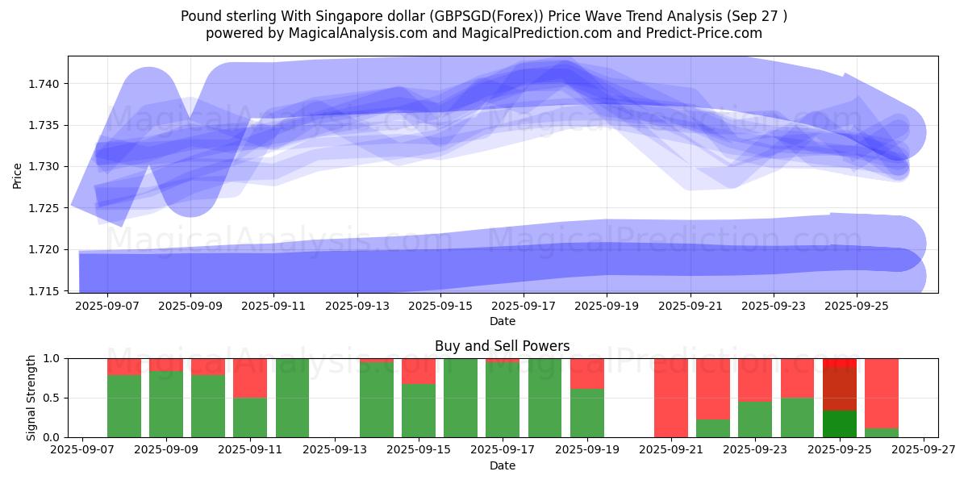The image size is (968, 484).
Task: Click the powered by MagicalAnalysis.com subtitle line
Action: tap(483, 33)
